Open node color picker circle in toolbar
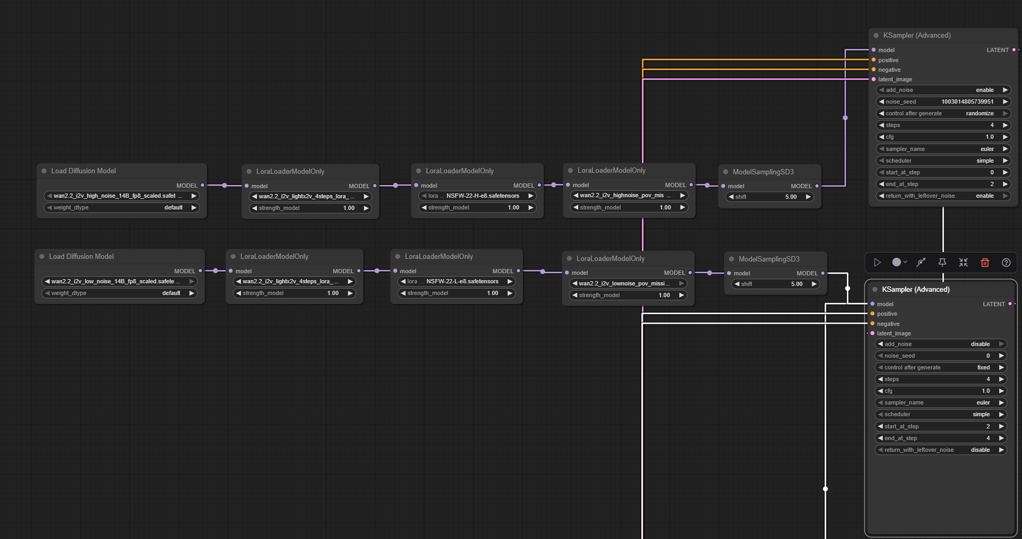1022x539 pixels. pyautogui.click(x=899, y=262)
